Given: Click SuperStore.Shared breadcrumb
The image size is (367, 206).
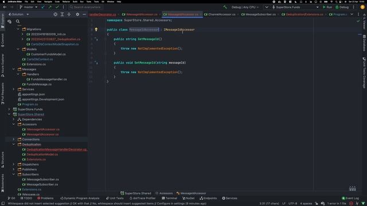Looking at the screenshot, I should 136,193.
